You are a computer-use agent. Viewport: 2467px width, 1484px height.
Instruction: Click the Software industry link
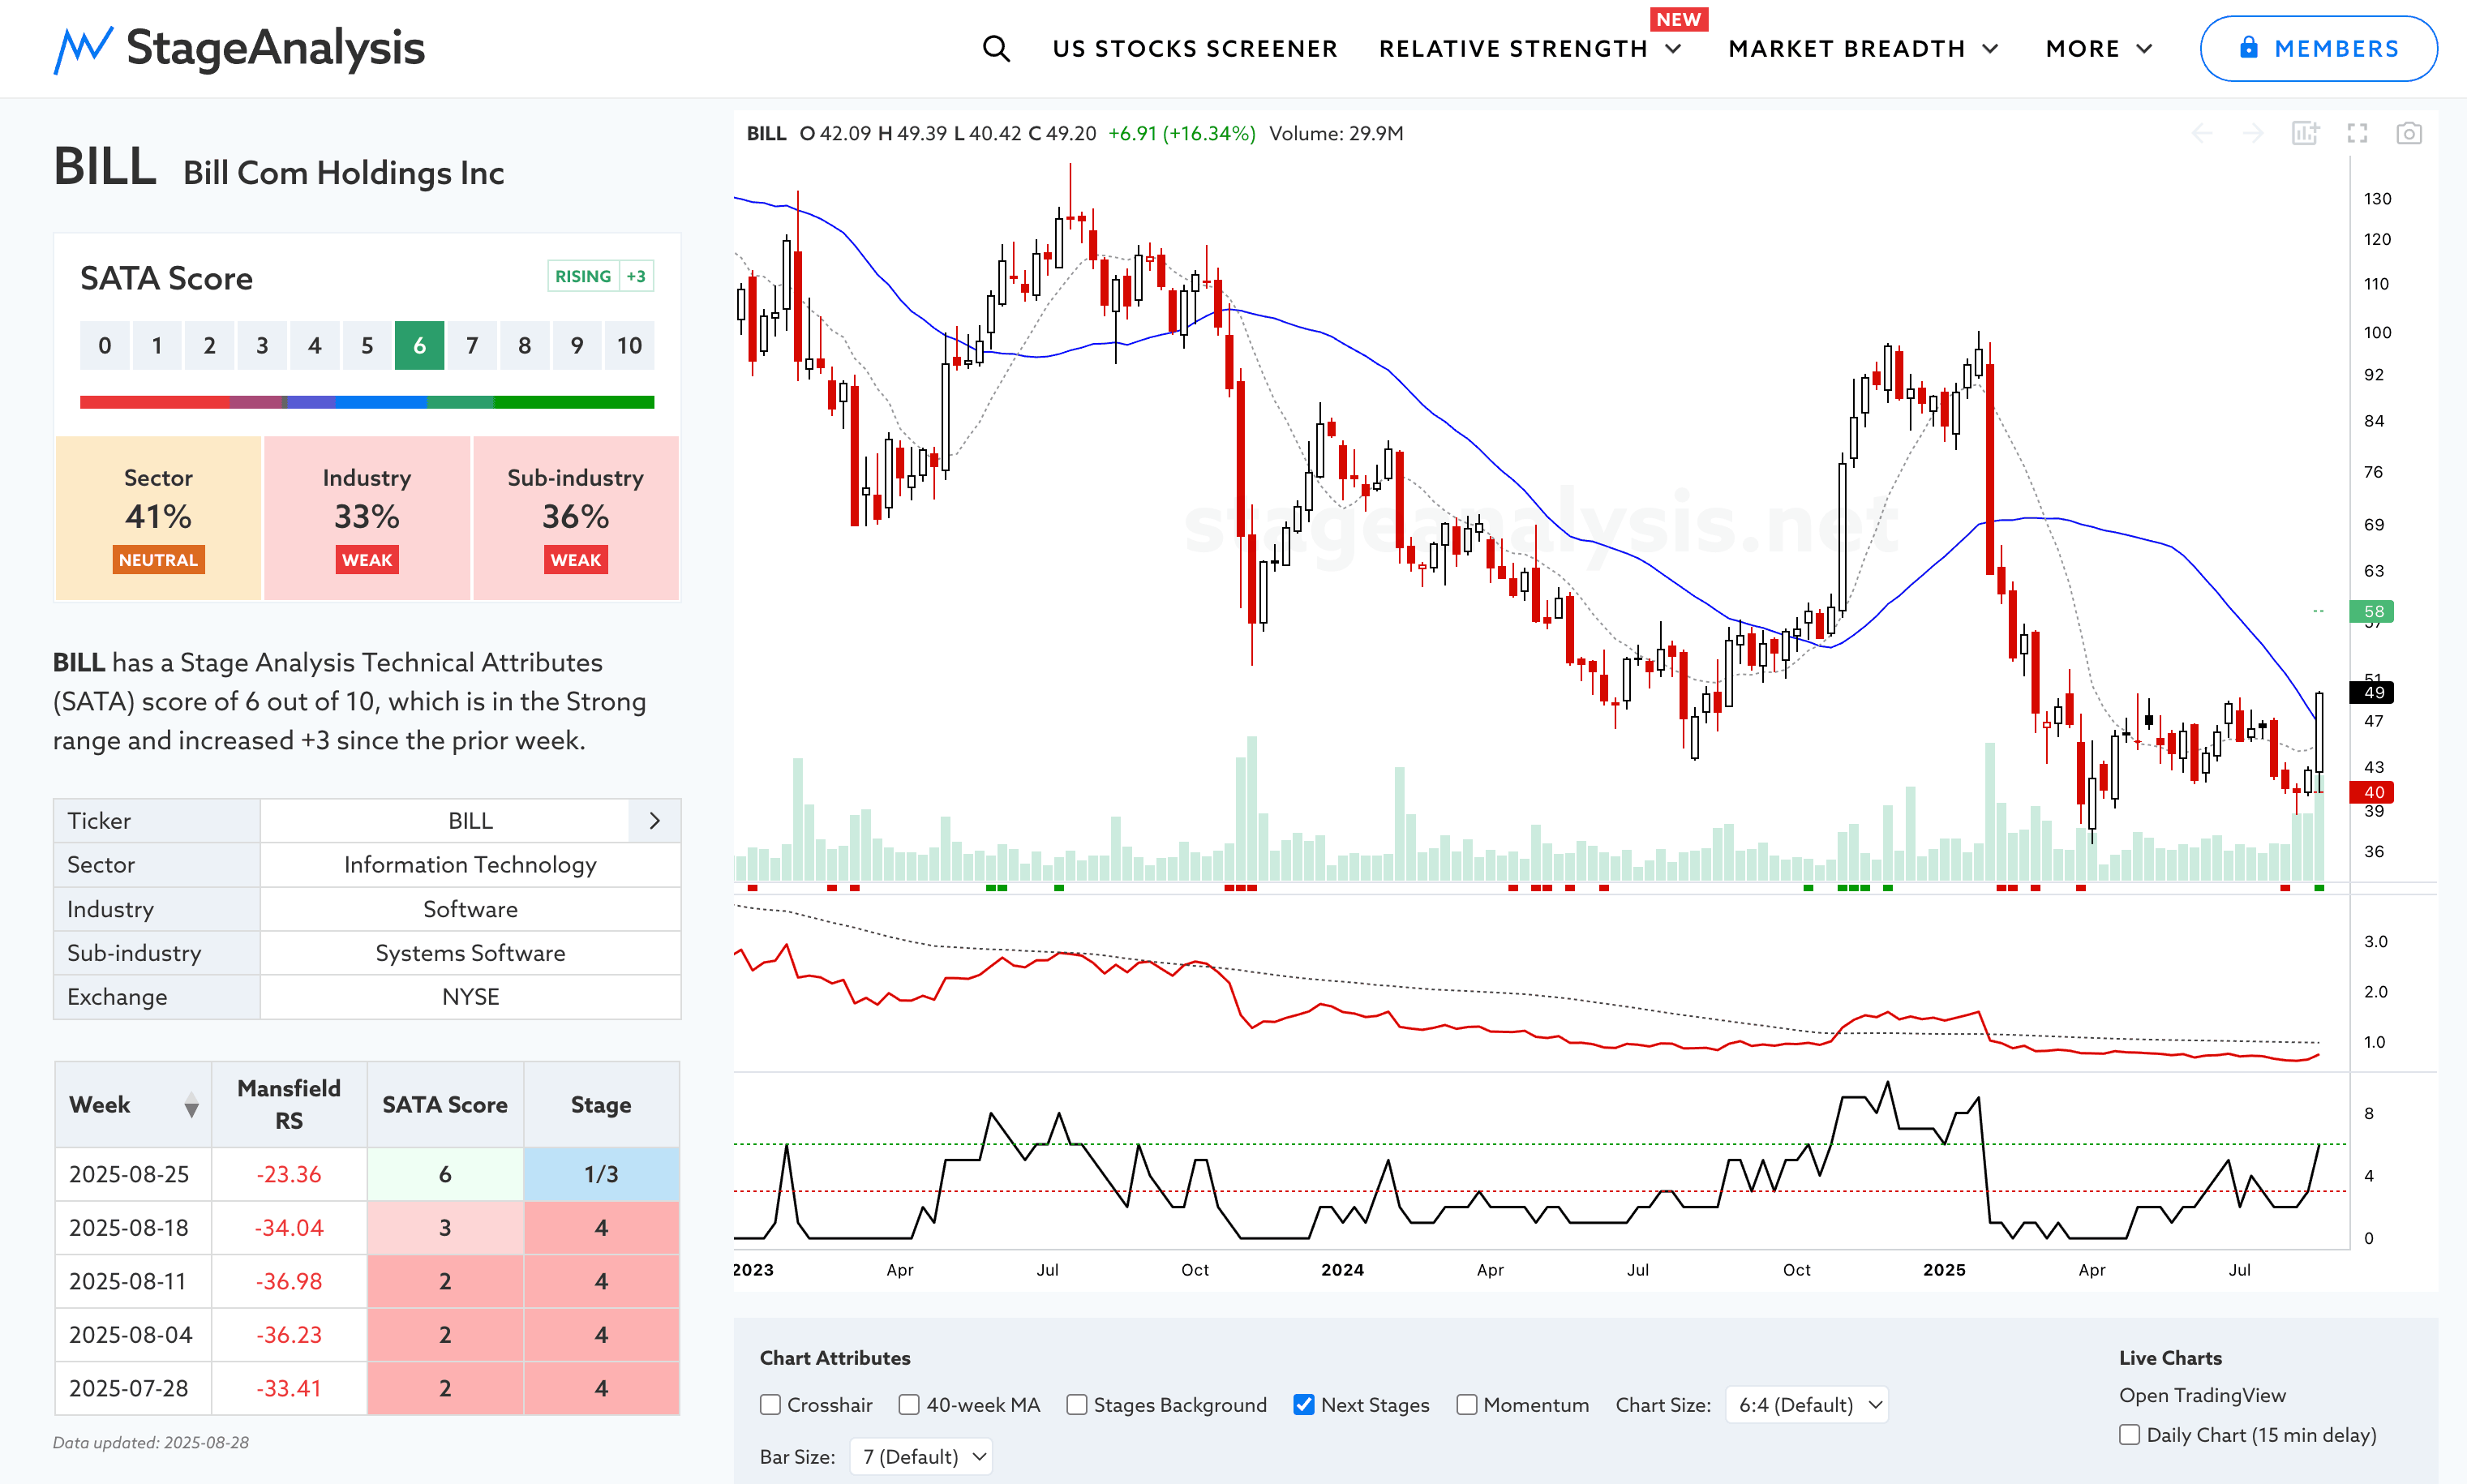(470, 909)
